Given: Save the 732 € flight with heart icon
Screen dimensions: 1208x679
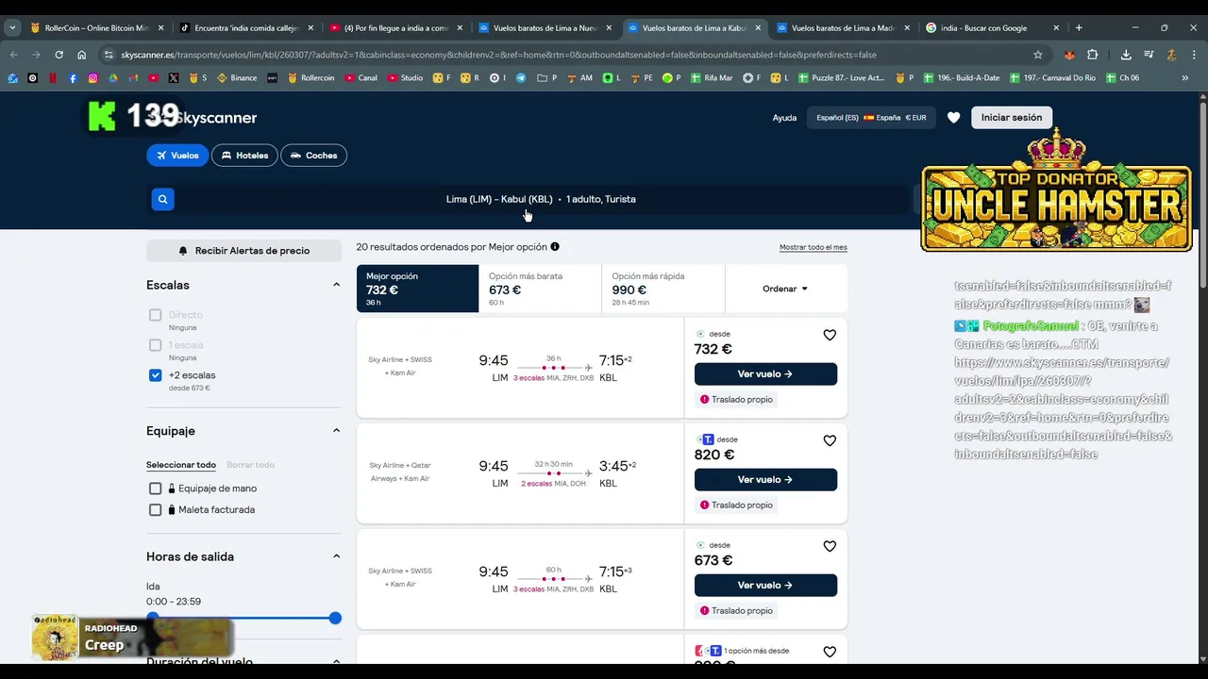Looking at the screenshot, I should point(830,335).
